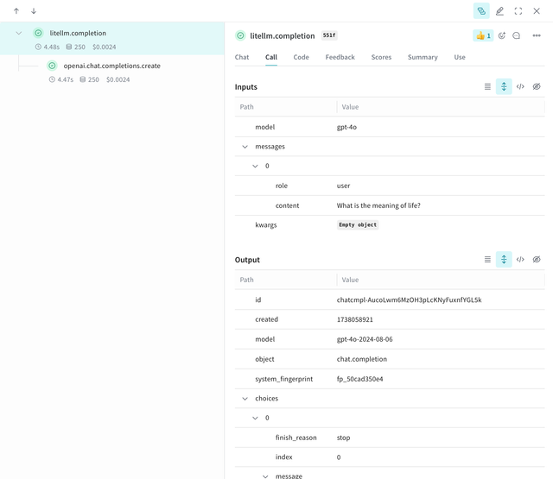Go to the next call with down arrow
553x479 pixels.
[34, 11]
